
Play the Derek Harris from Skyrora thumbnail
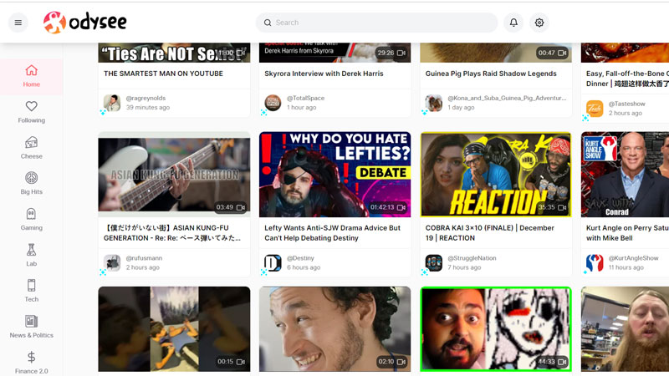(x=335, y=53)
